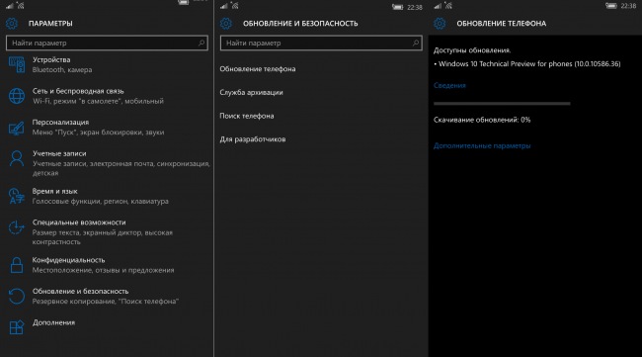
Task: Open the Специальные возможности accessibility icon
Action: click(17, 227)
